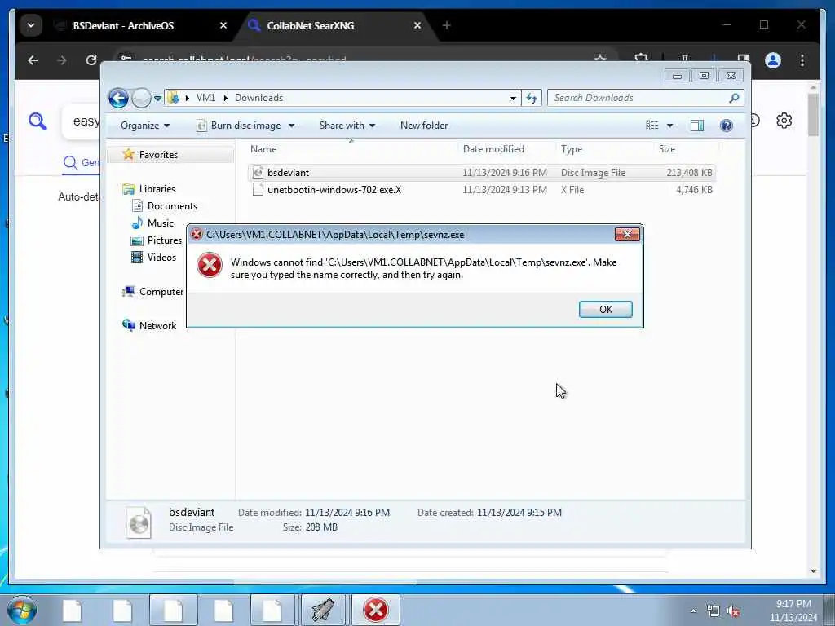The height and width of the screenshot is (626, 835).
Task: Click the Change your view icon
Action: [652, 126]
